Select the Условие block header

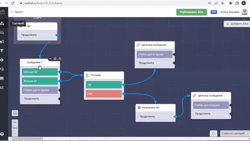click(104, 75)
